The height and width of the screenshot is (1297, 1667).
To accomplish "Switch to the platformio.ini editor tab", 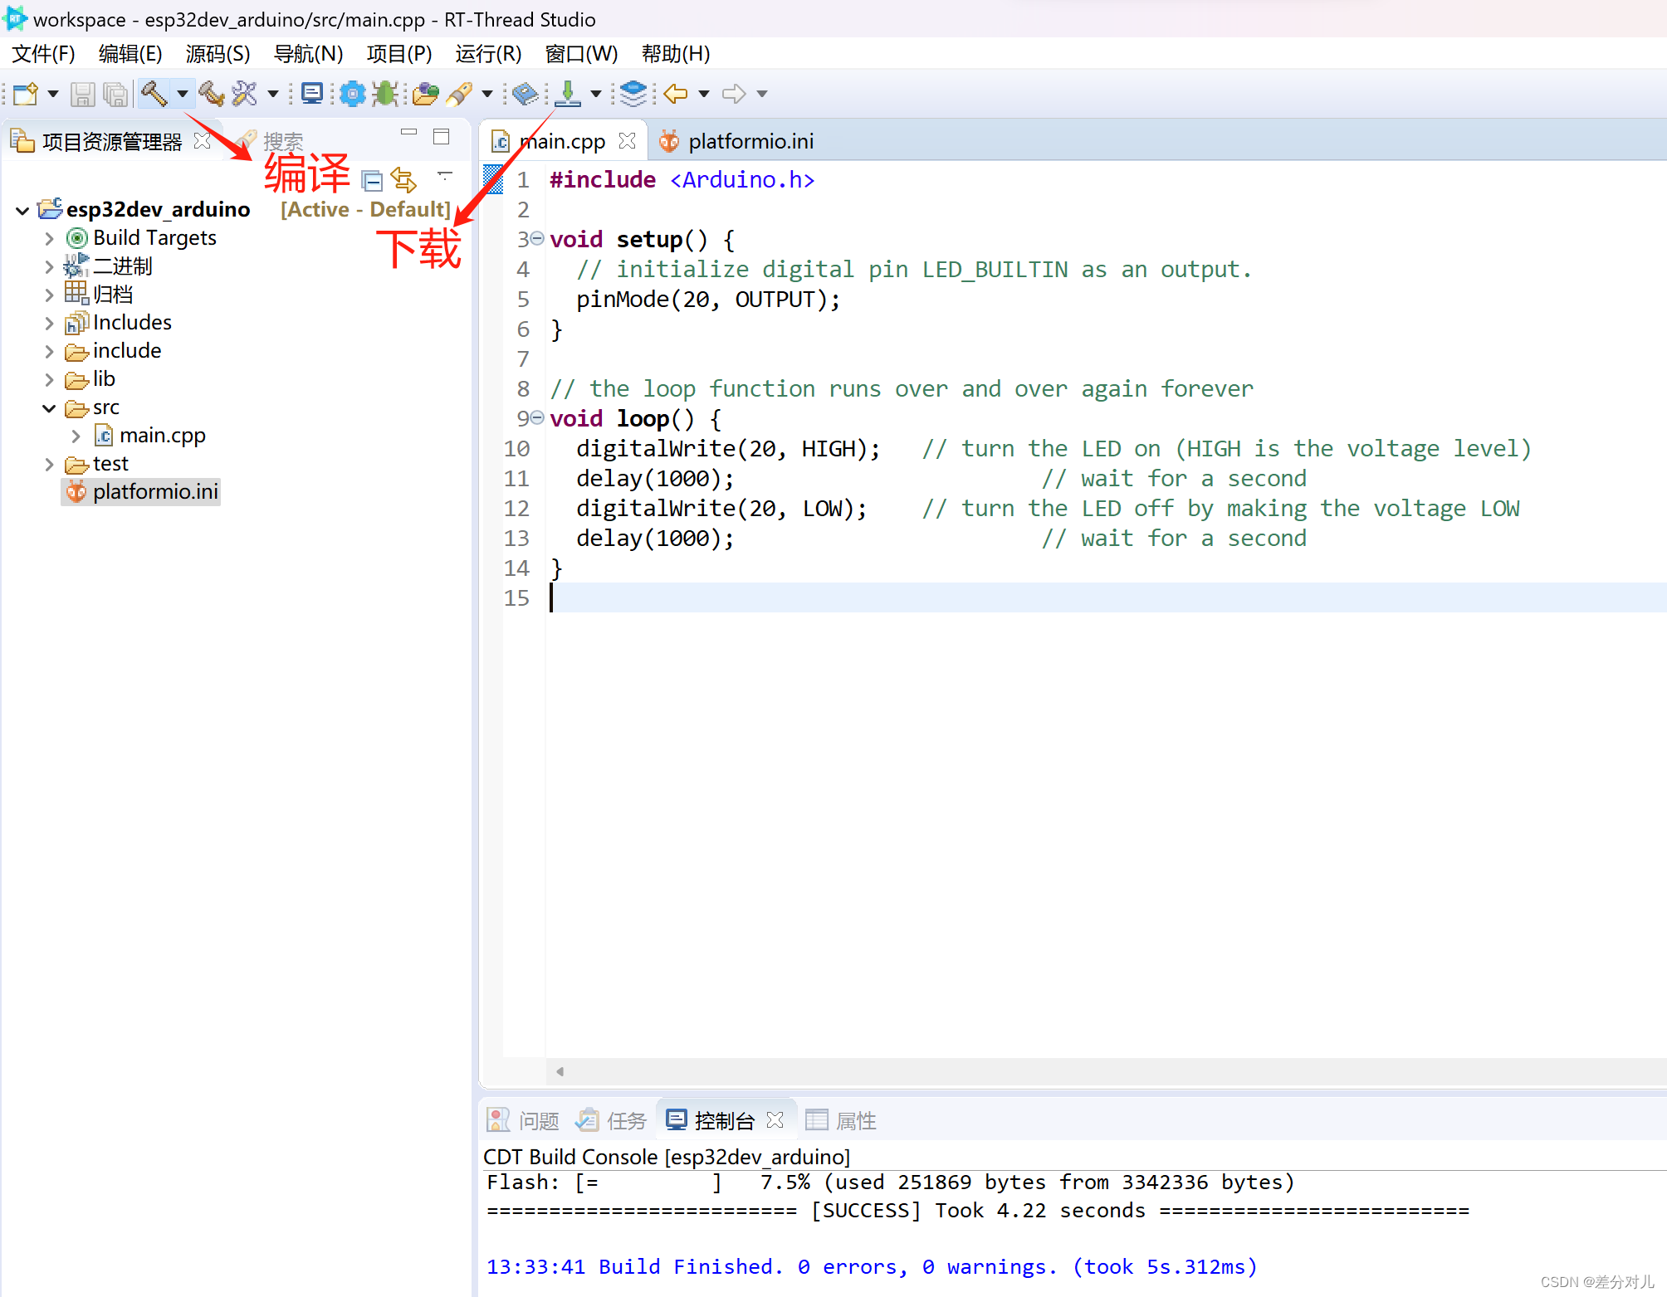I will click(x=750, y=142).
